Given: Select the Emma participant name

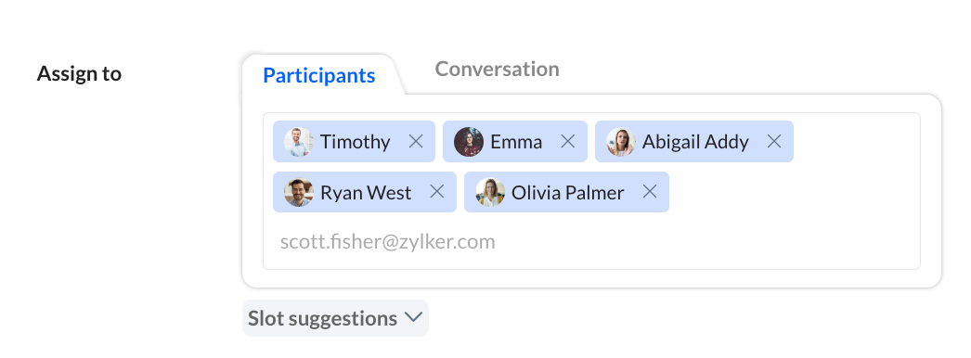Looking at the screenshot, I should click(516, 142).
